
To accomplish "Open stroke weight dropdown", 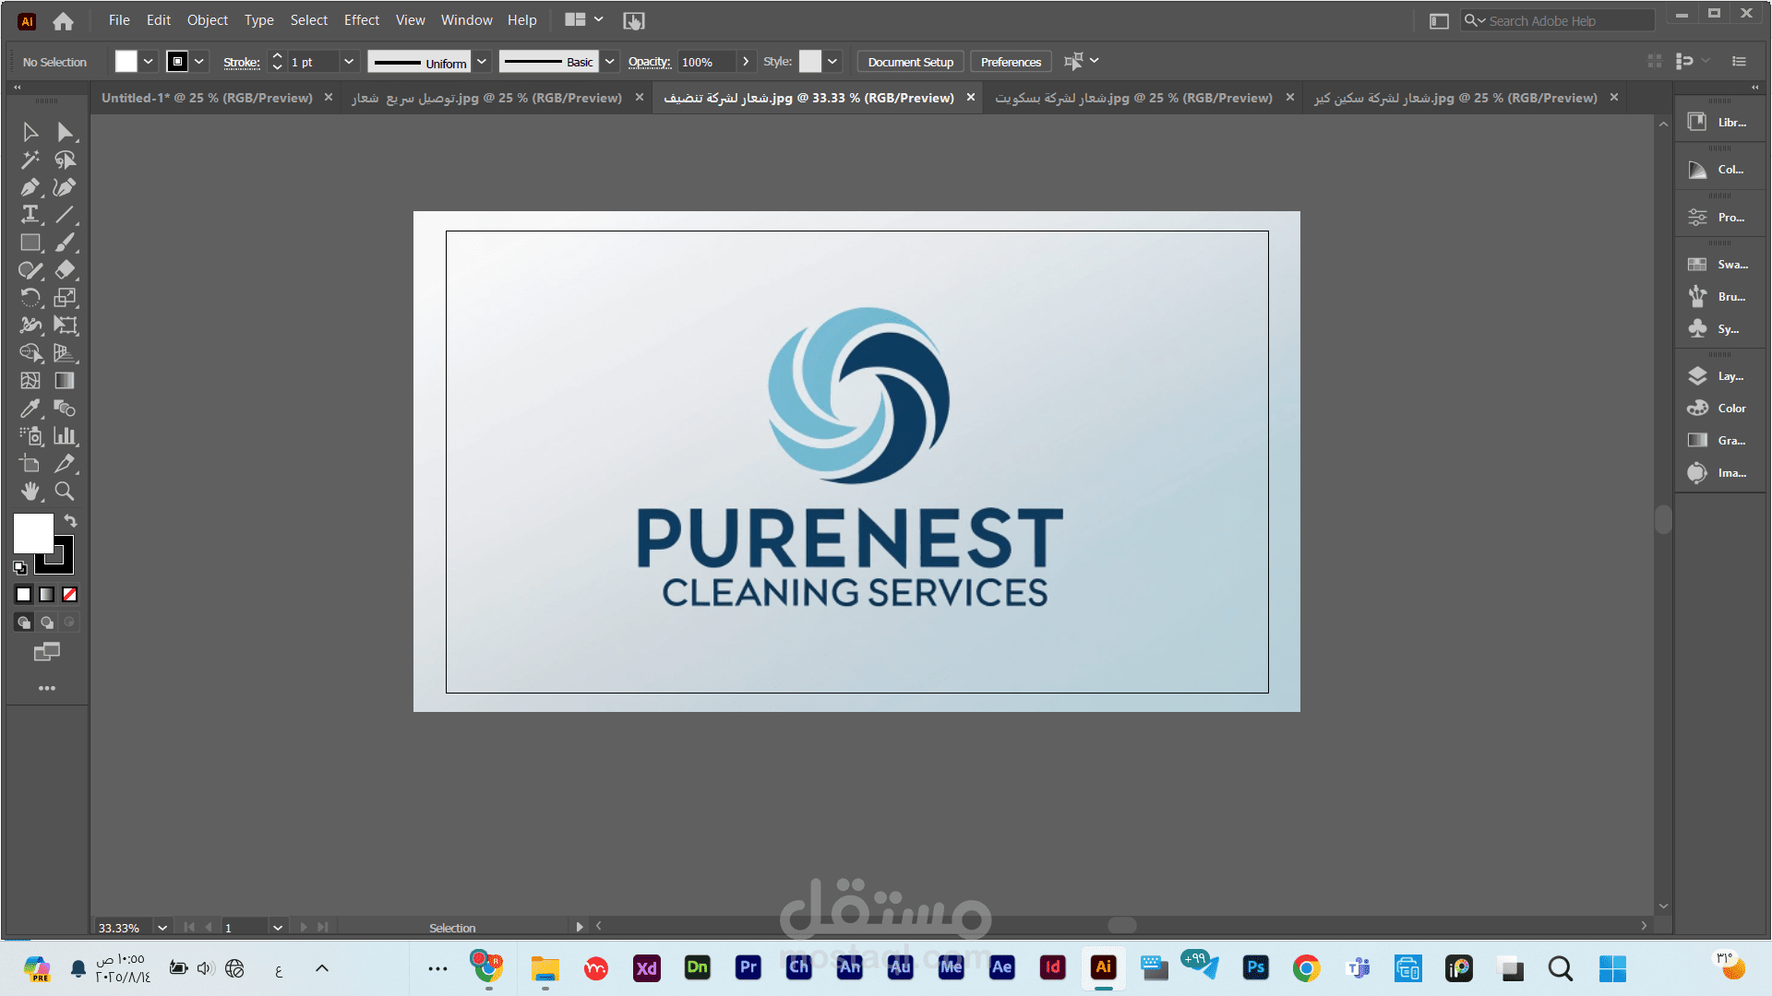I will [349, 62].
